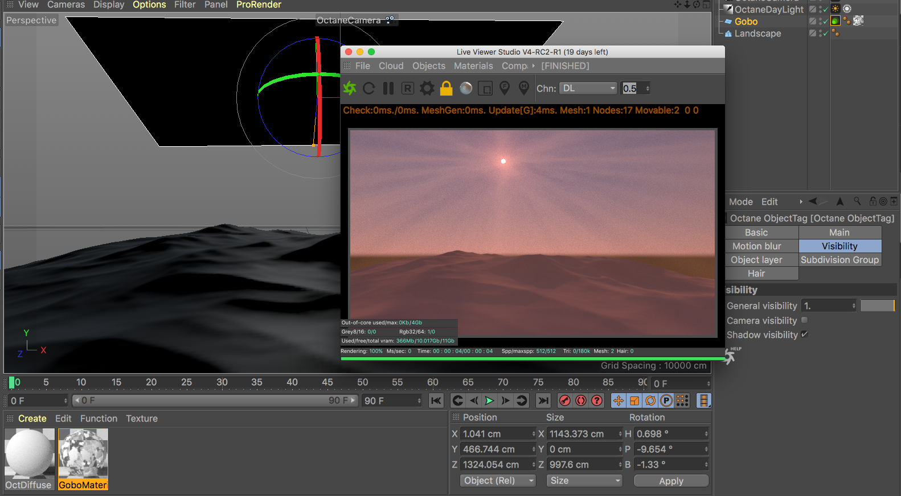Click the red record keyframe icon
Image resolution: width=901 pixels, height=496 pixels.
[565, 400]
